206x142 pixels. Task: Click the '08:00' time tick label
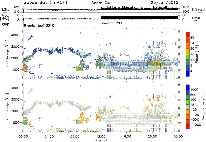coord(75,137)
